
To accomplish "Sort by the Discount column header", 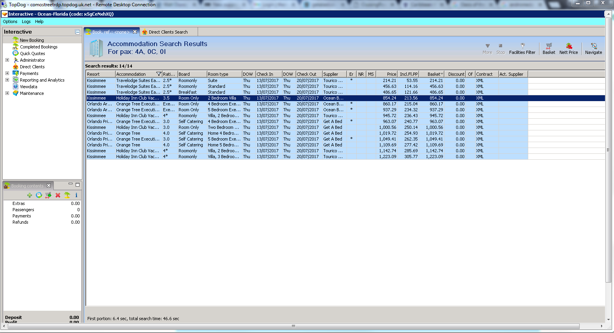I will coord(456,74).
